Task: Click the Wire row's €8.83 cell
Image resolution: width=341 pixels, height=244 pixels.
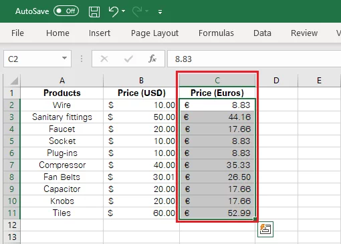Action: tap(217, 105)
